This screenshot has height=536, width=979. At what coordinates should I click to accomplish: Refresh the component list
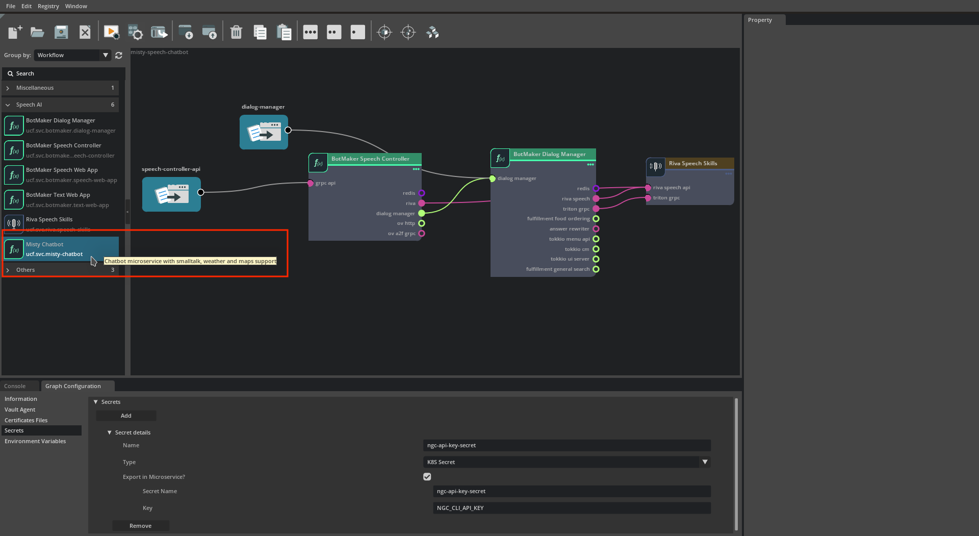[x=119, y=55]
